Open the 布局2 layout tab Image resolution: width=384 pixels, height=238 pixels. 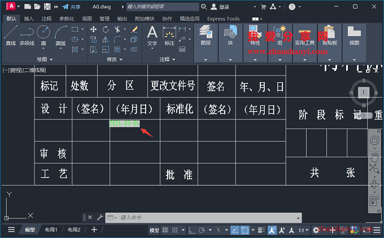coord(74,230)
